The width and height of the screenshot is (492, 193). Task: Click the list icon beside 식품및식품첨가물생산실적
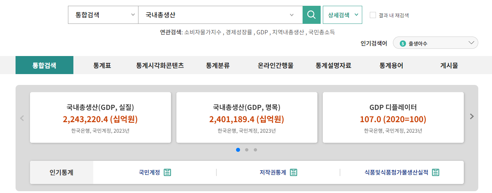pyautogui.click(x=436, y=172)
